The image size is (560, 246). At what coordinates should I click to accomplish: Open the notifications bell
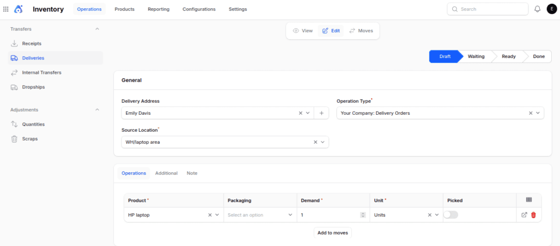click(x=537, y=9)
